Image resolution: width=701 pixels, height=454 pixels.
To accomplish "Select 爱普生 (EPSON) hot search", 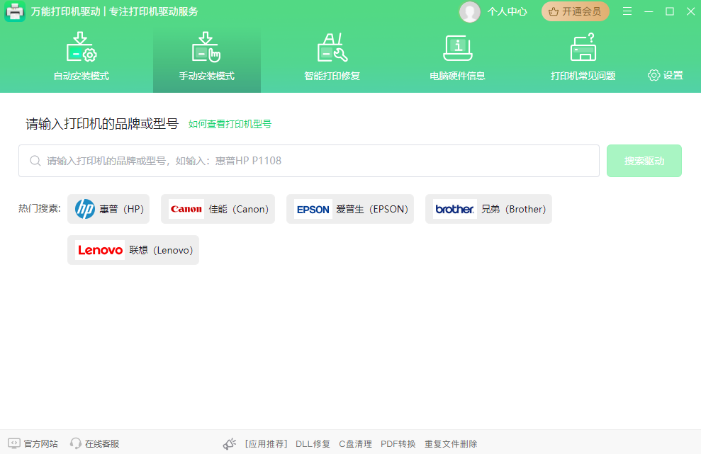I will (x=350, y=209).
